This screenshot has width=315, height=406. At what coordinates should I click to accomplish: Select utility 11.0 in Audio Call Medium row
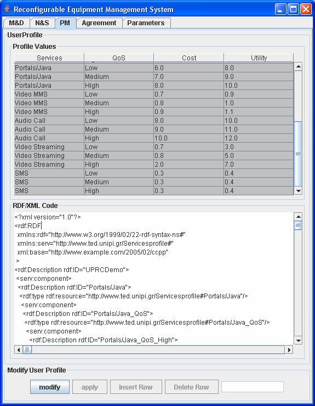pyautogui.click(x=259, y=129)
